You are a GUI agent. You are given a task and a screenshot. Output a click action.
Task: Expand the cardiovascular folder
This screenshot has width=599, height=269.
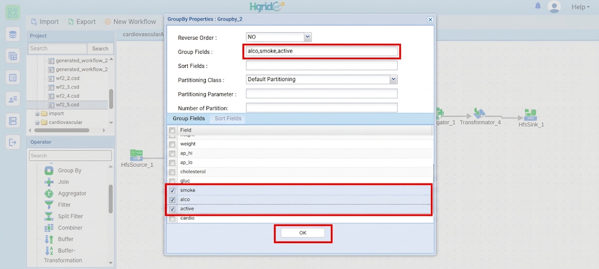37,123
